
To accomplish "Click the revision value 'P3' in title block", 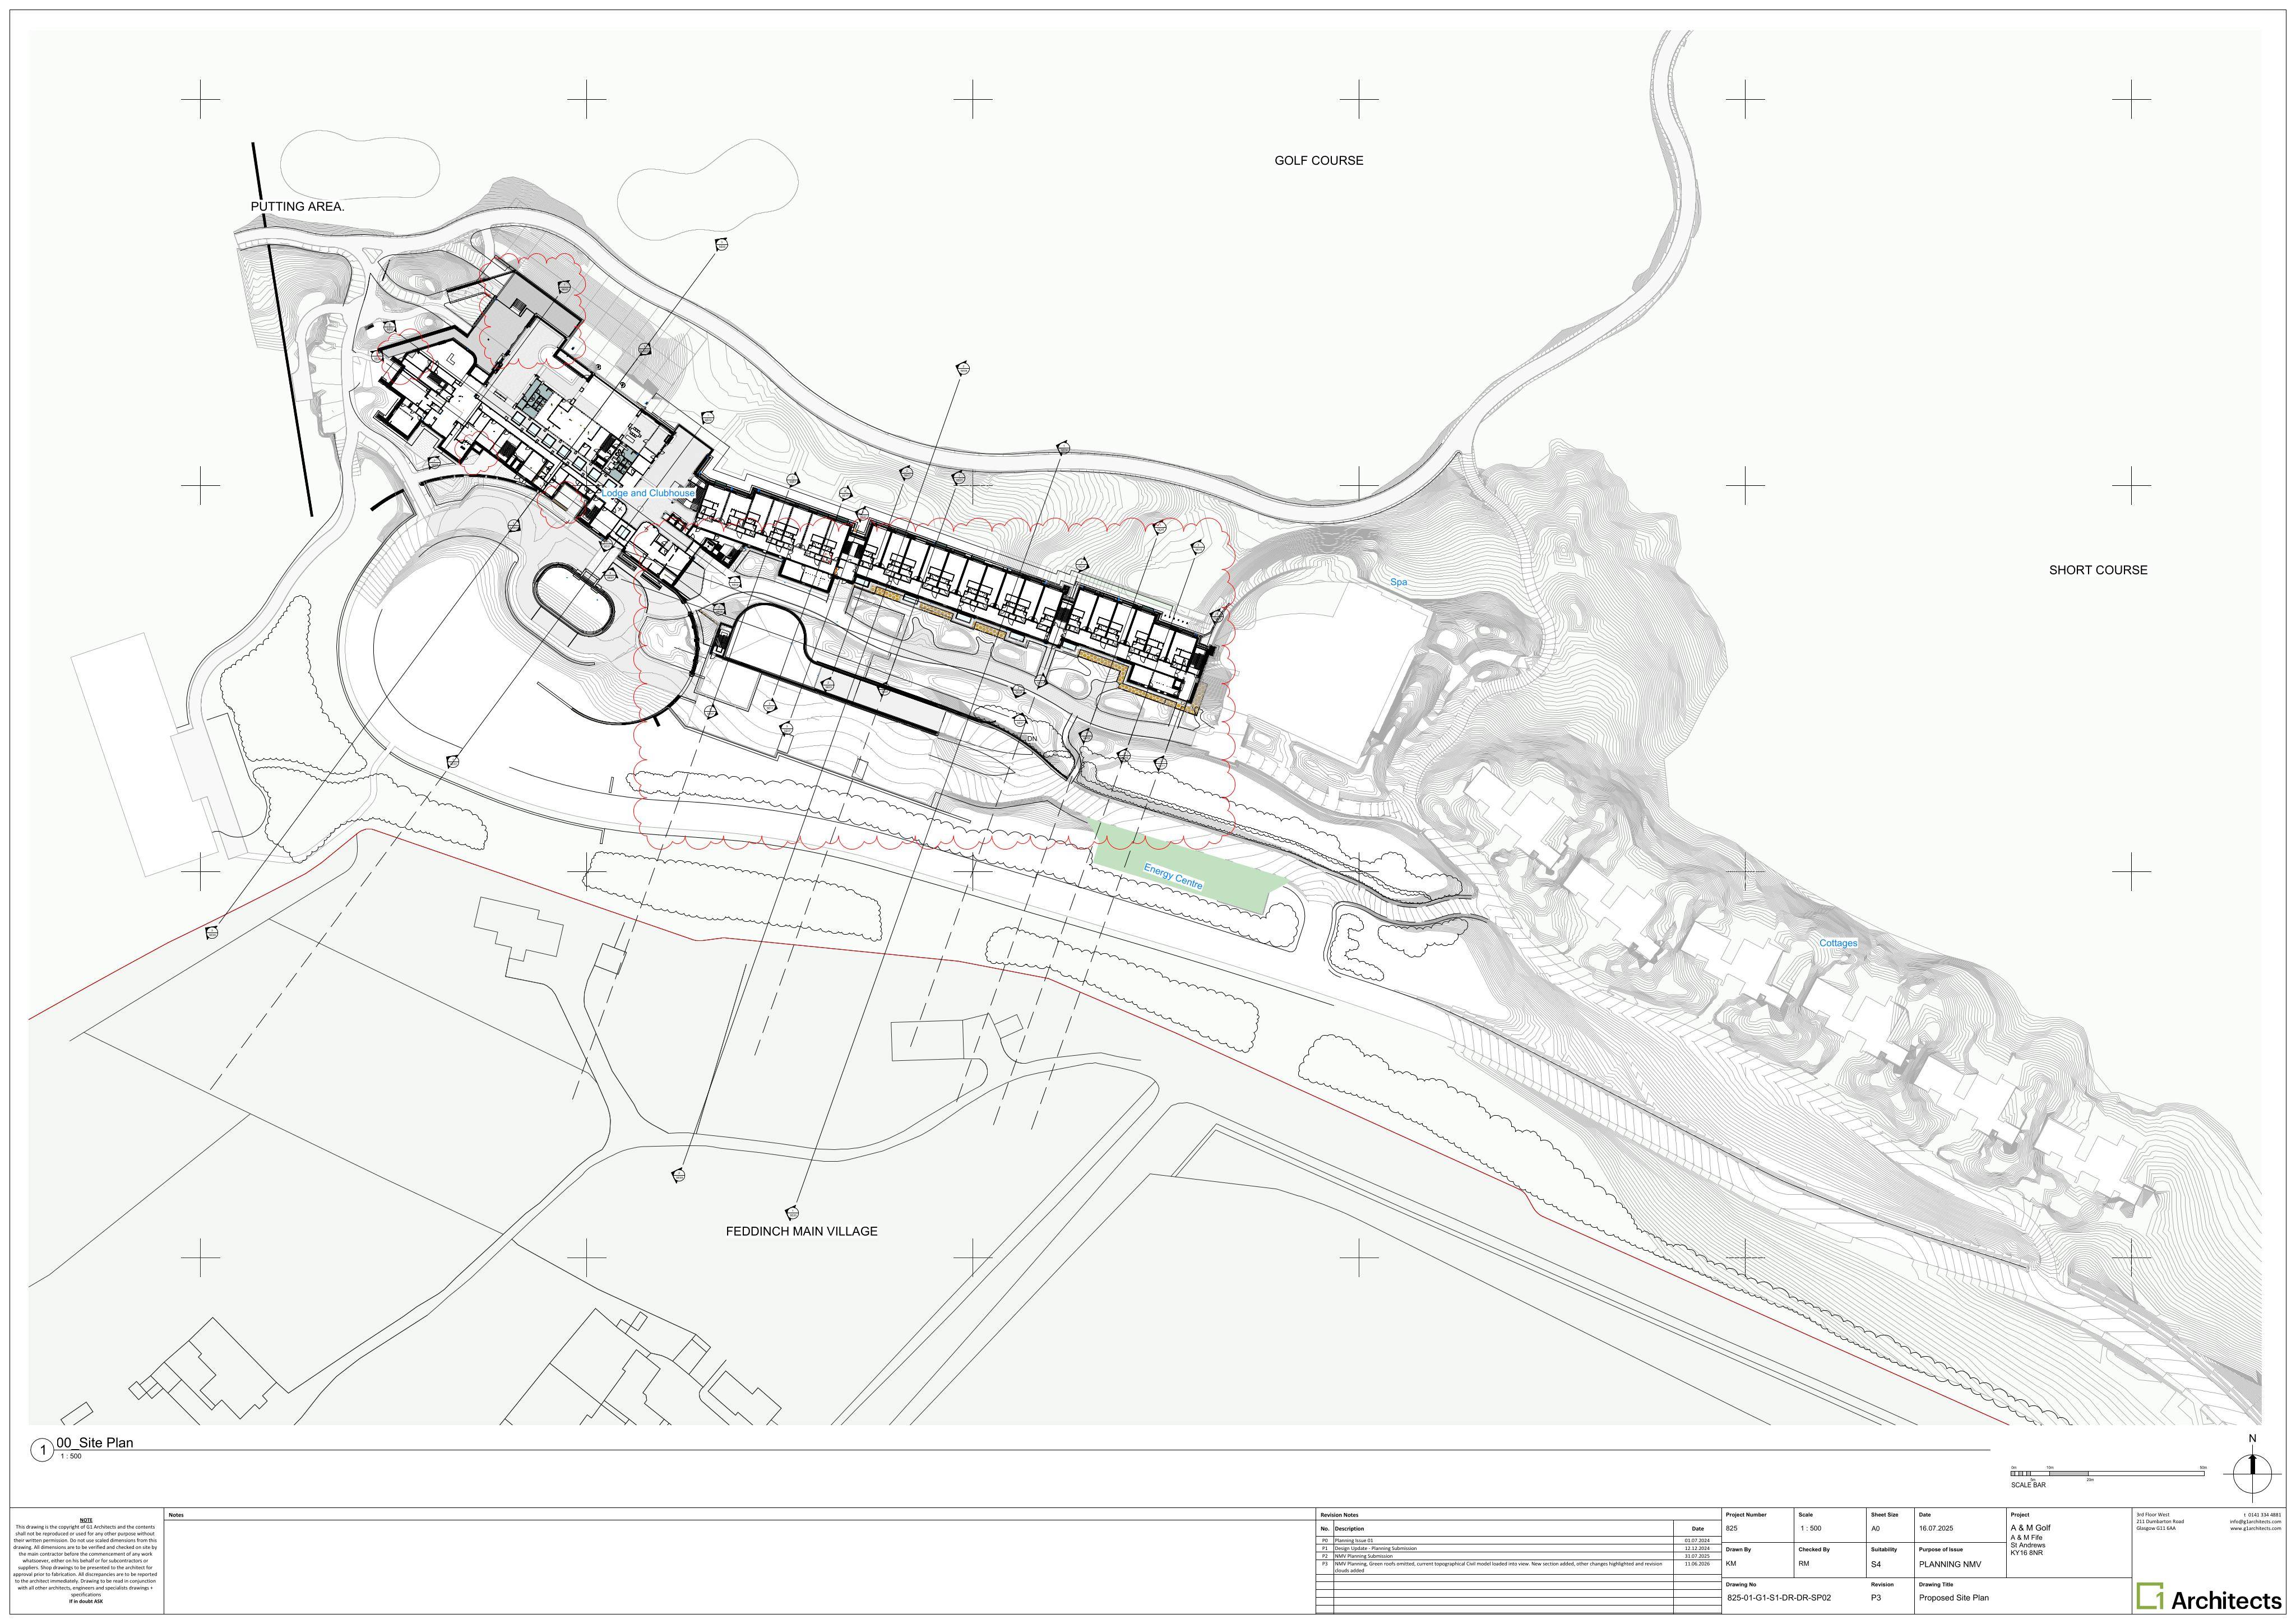I will click(x=1876, y=1597).
